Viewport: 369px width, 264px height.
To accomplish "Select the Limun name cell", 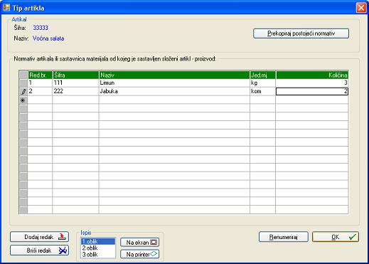I will pos(174,83).
